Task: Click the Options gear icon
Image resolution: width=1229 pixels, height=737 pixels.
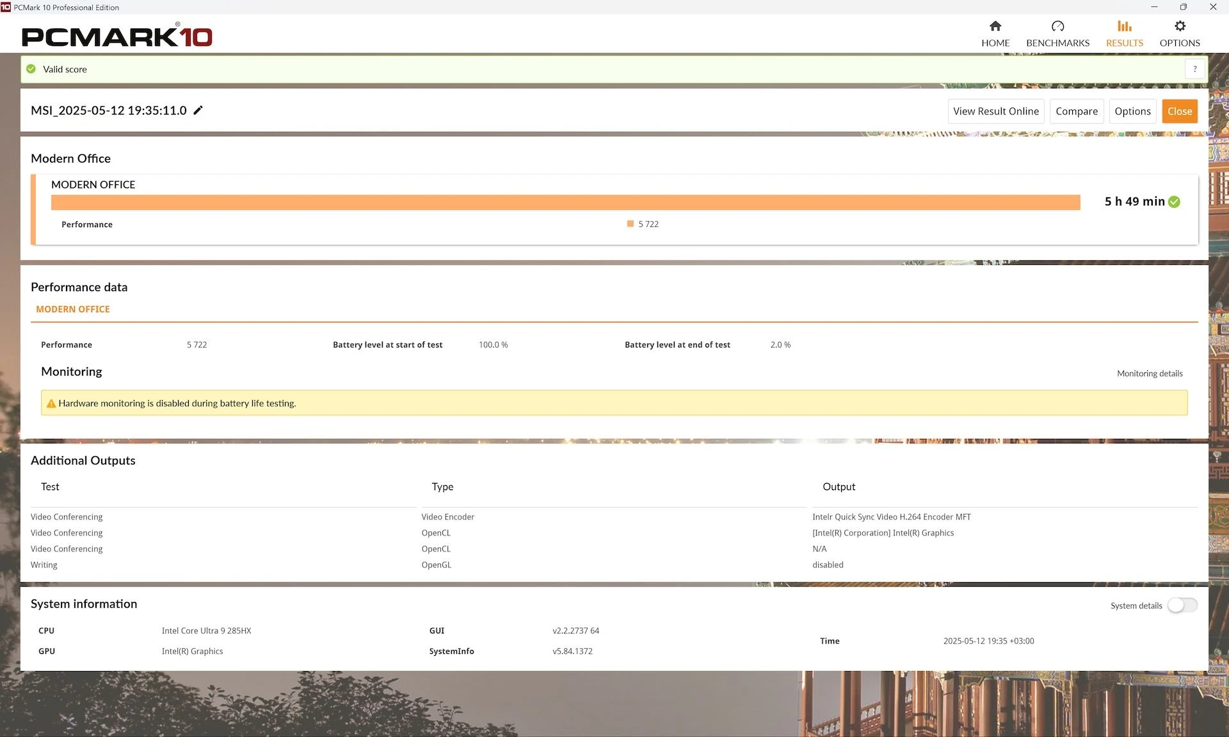Action: click(1180, 26)
